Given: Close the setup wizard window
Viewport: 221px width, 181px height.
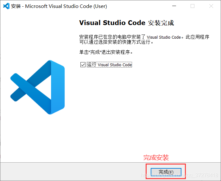Looking at the screenshot, I should pos(211,6).
